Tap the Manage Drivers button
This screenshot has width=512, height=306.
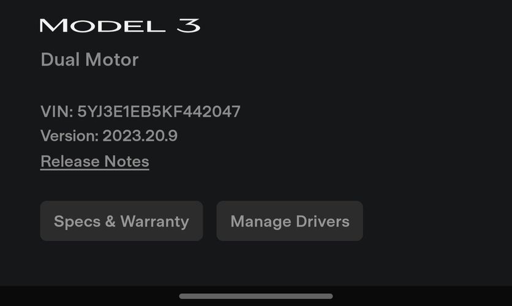[290, 221]
